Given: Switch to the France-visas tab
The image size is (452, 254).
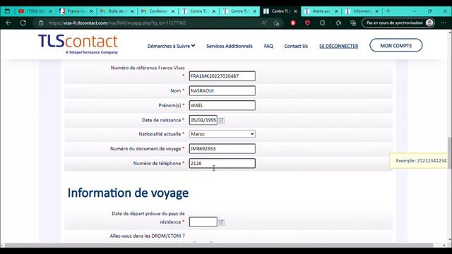Looking at the screenshot, I should (76, 11).
